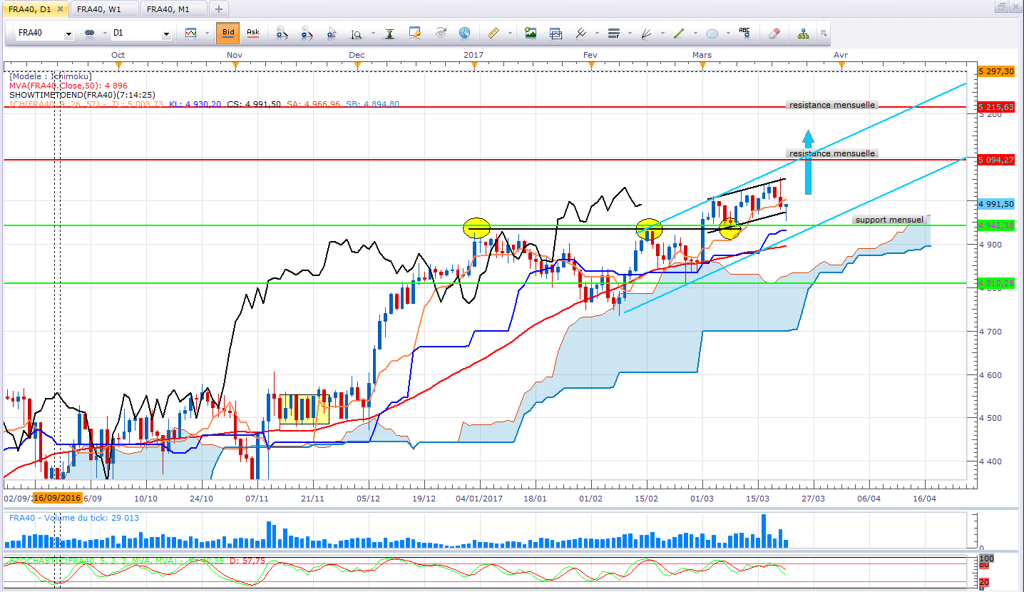This screenshot has height=592, width=1024.
Task: Click the red 5 094,27 price label
Action: pos(996,160)
